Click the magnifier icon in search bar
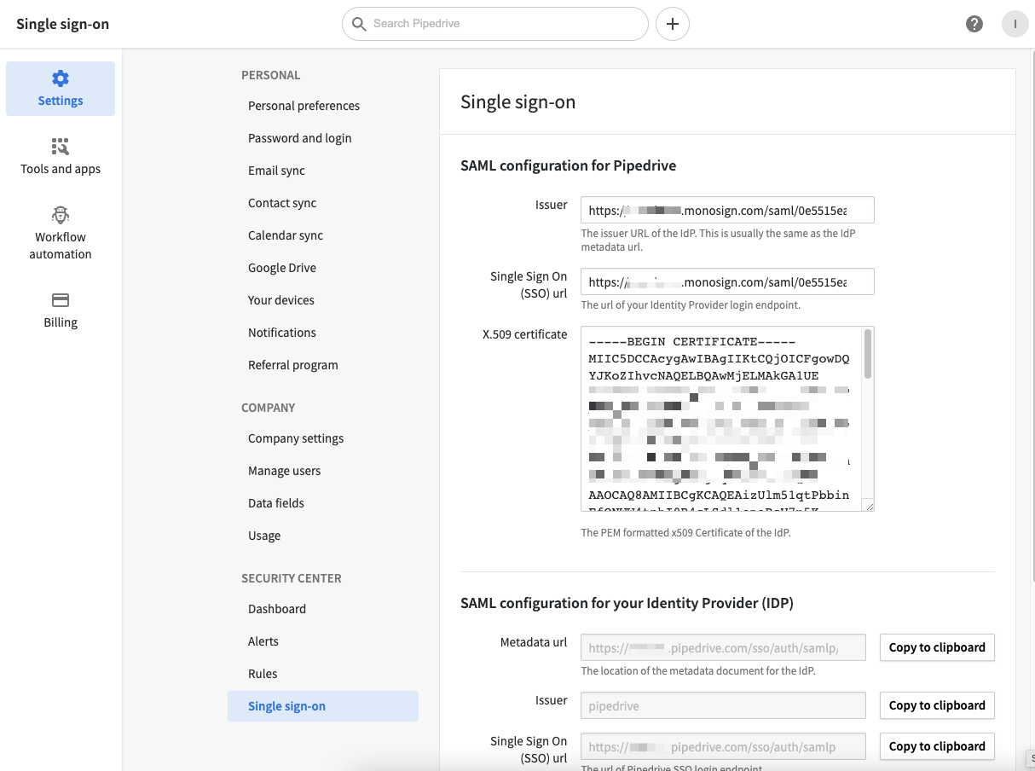The width and height of the screenshot is (1035, 771). 359,24
